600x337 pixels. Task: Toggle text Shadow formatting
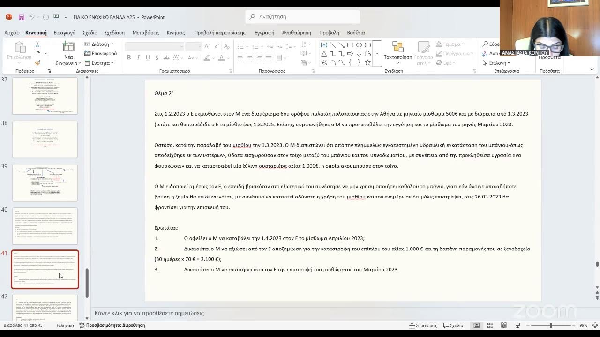(157, 58)
